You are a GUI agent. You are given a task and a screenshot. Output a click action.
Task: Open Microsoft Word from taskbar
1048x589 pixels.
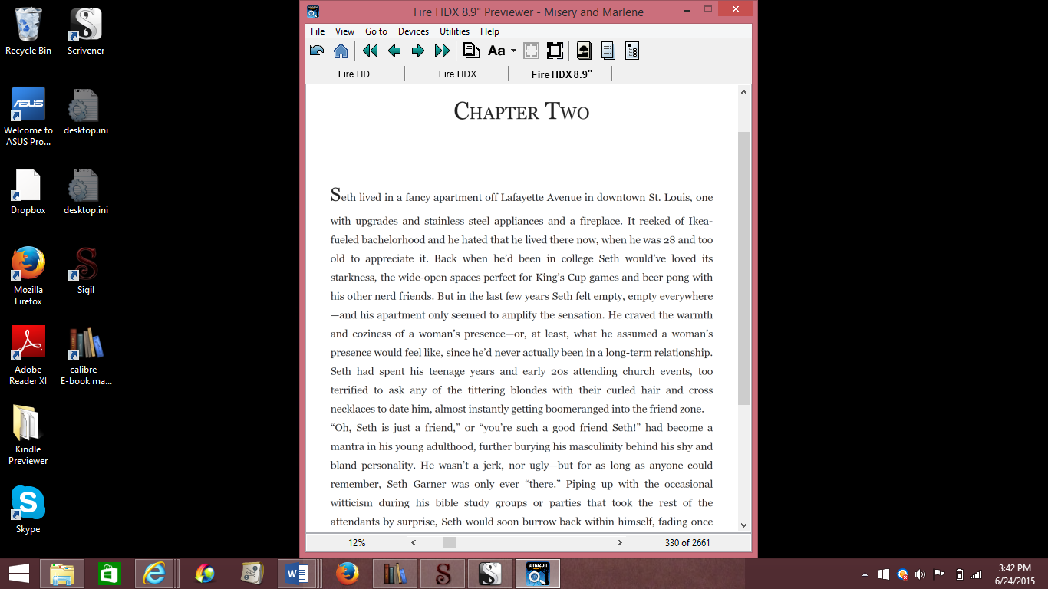[296, 573]
